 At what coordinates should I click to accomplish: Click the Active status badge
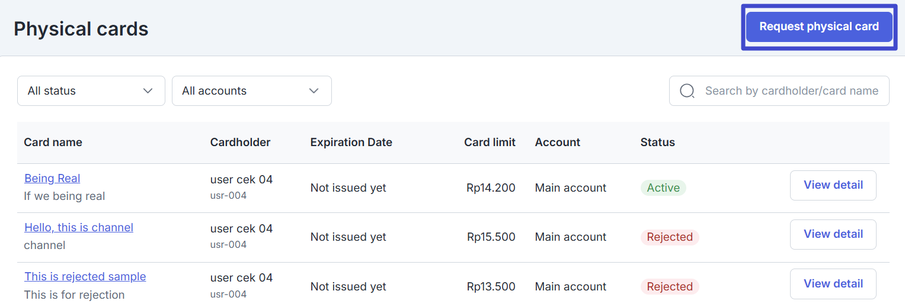click(663, 188)
